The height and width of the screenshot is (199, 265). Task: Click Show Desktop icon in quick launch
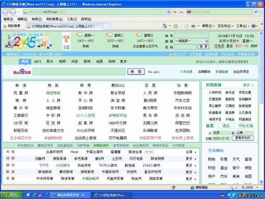pyautogui.click(x=28, y=195)
